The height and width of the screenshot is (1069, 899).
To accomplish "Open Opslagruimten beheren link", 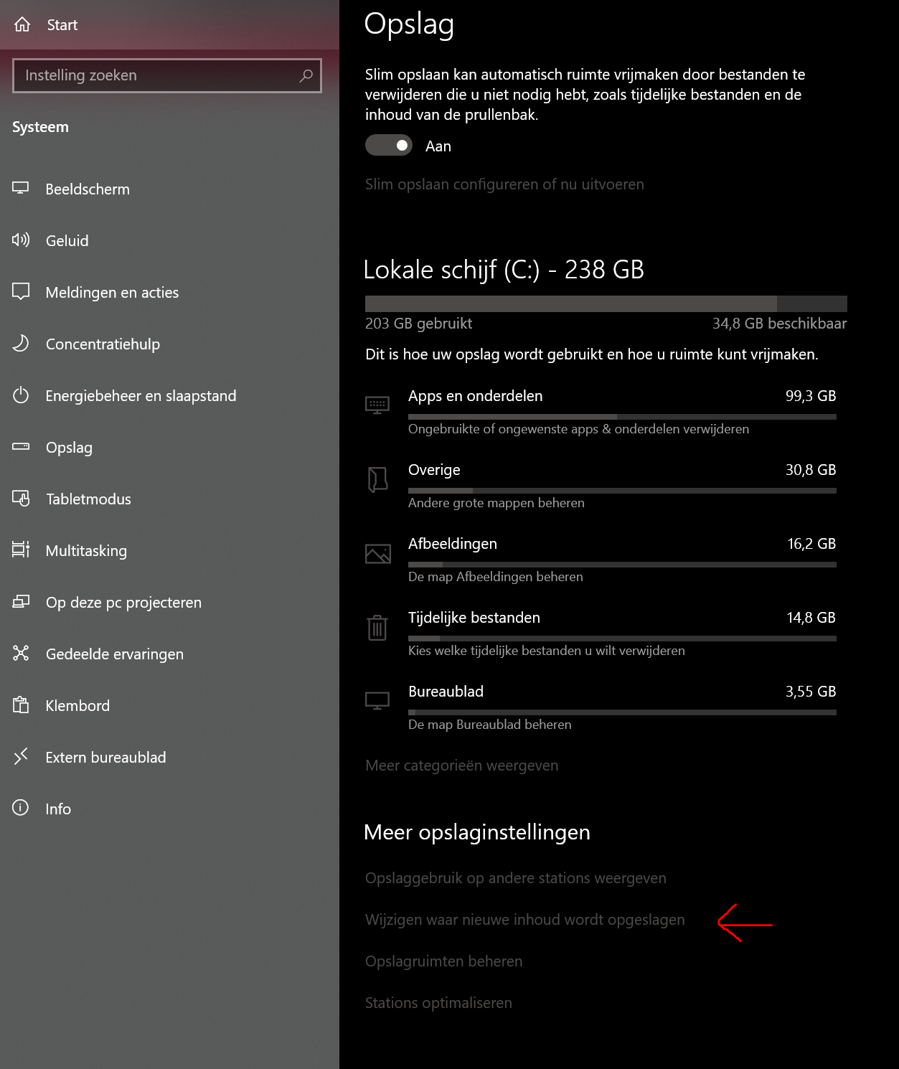I will coord(443,961).
